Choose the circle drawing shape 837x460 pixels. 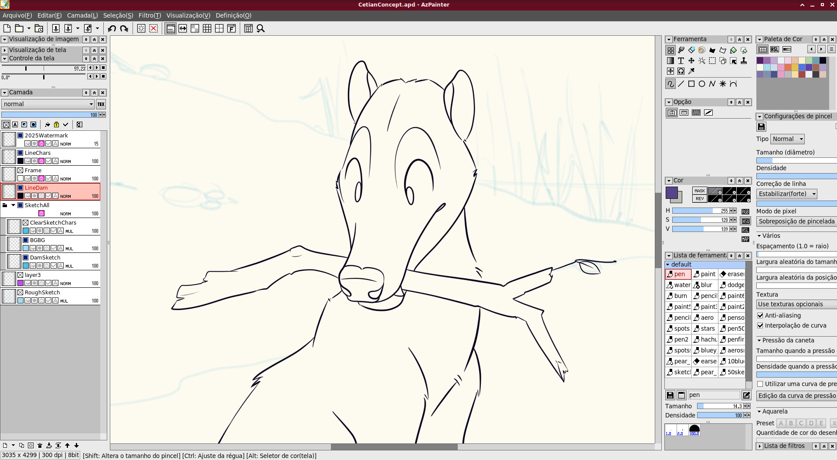702,84
